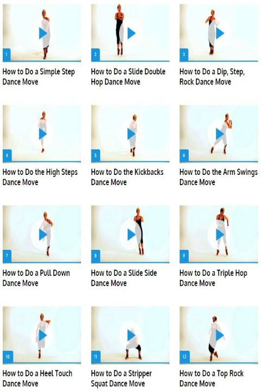
Task: Play the Simple Step dance video
Action: coord(42,33)
